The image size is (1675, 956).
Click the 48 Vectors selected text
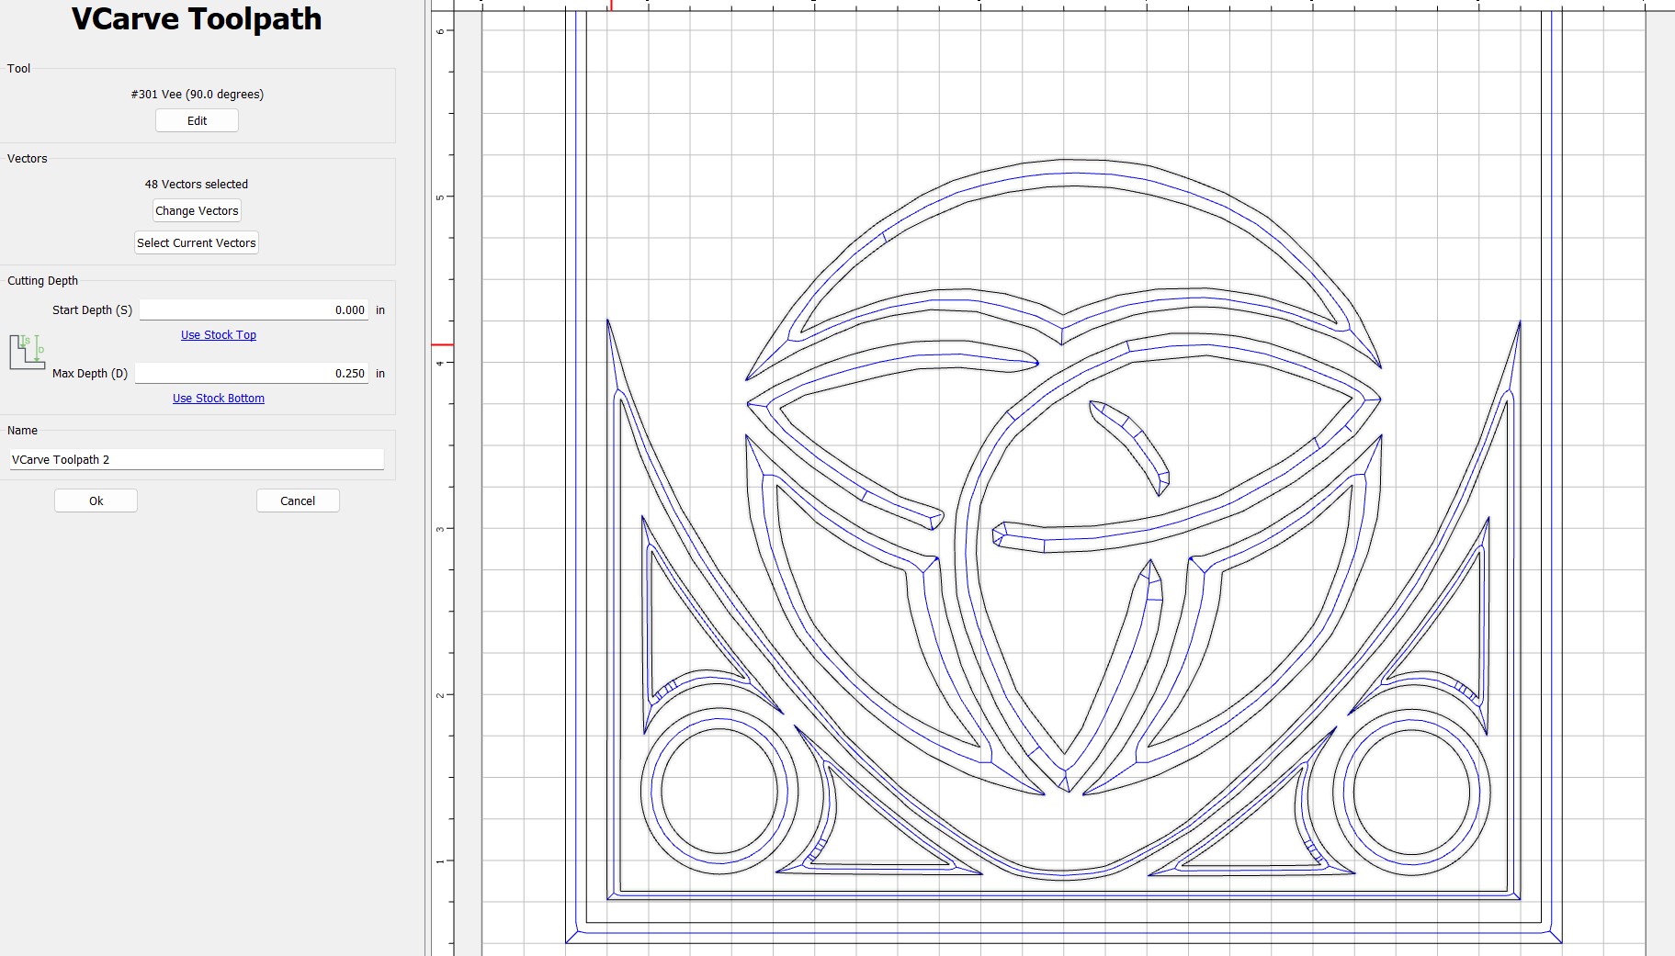(197, 184)
